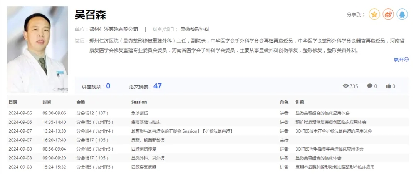
Task: Click 郑州仁济医院有限公司 organization text
Action: pos(114,29)
